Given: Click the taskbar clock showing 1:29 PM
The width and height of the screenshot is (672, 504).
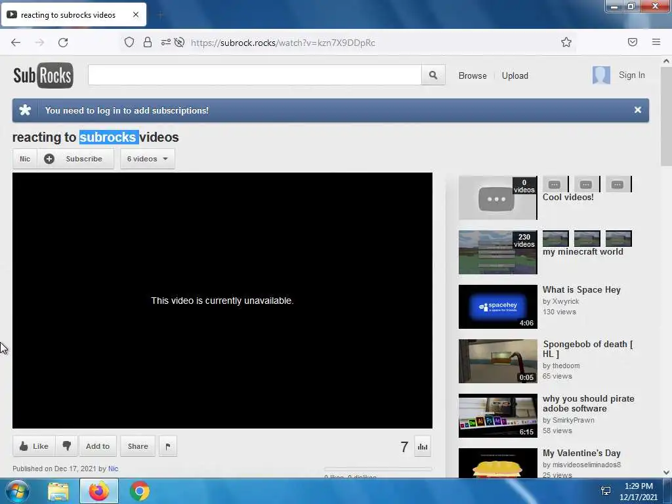Looking at the screenshot, I should tap(639, 492).
